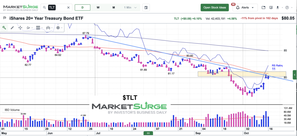The height and width of the screenshot is (136, 297).
Task: Select the pencil drawing tool
Action: pyautogui.click(x=12, y=28)
